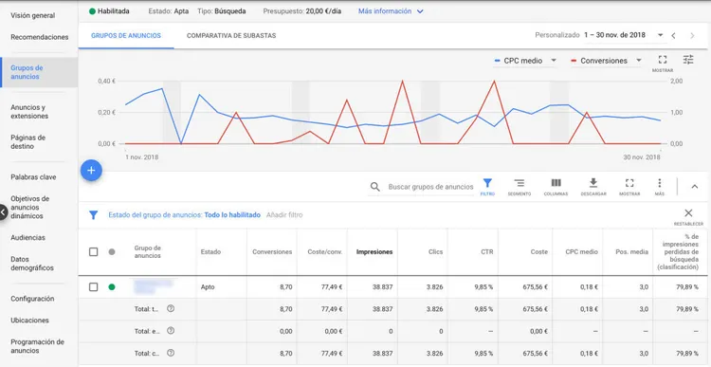Click help icon beside first Total row
Image resolution: width=711 pixels, height=367 pixels.
click(171, 308)
